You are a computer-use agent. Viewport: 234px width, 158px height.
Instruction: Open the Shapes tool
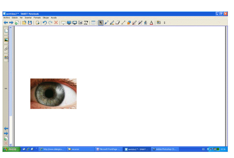129,23
